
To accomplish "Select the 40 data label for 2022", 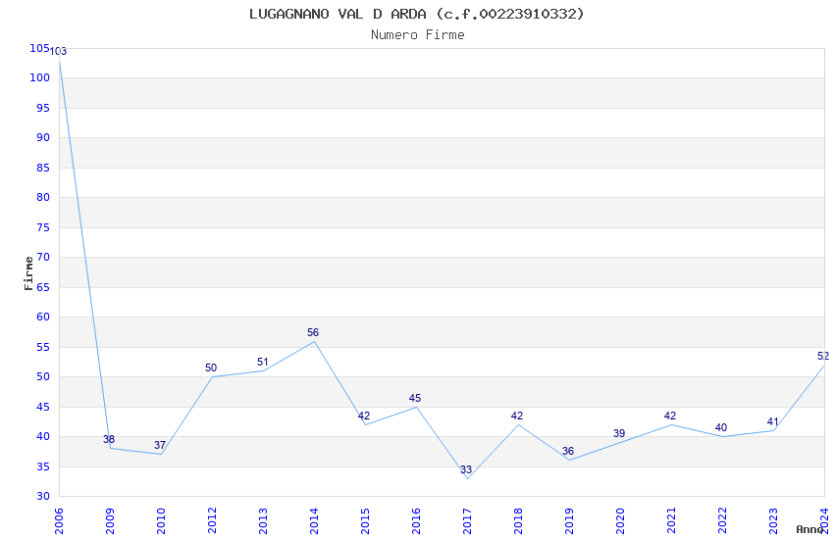I will pos(721,427).
